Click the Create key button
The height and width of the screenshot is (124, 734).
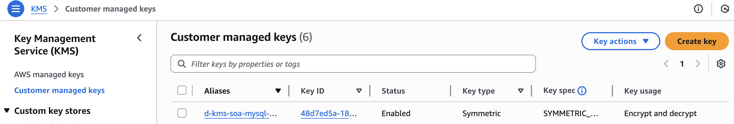tap(696, 41)
